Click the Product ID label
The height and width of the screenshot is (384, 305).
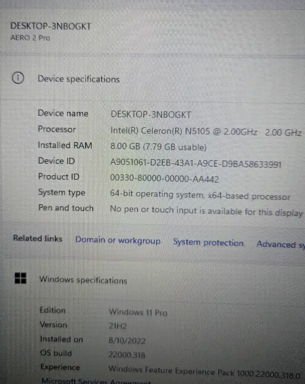pos(59,177)
